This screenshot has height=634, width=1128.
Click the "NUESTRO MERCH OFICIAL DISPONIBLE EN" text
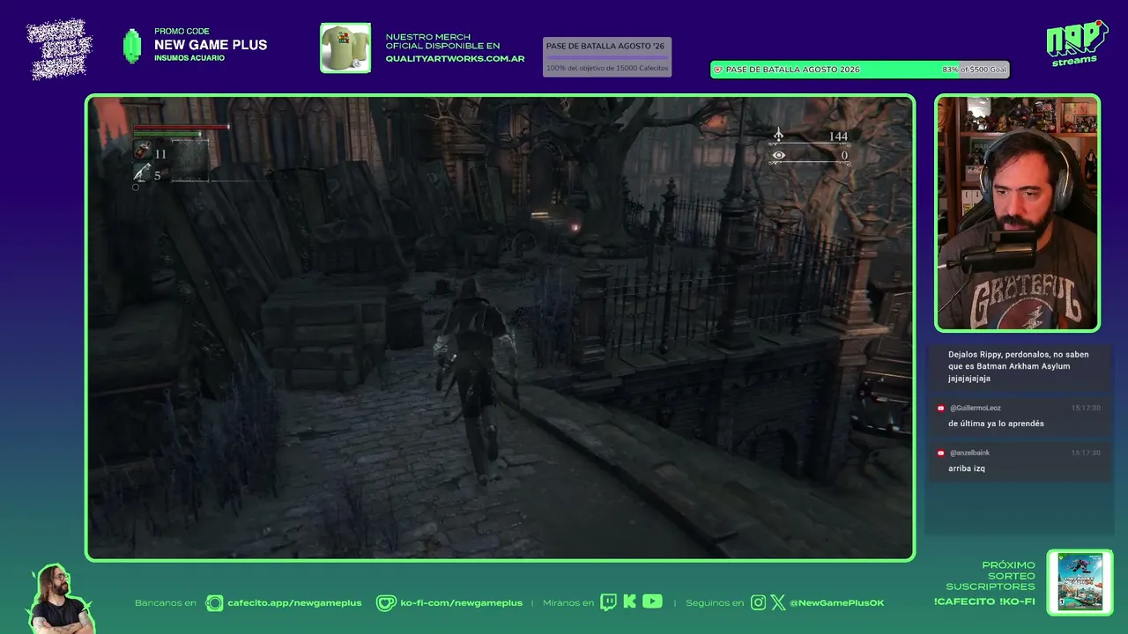coord(442,41)
